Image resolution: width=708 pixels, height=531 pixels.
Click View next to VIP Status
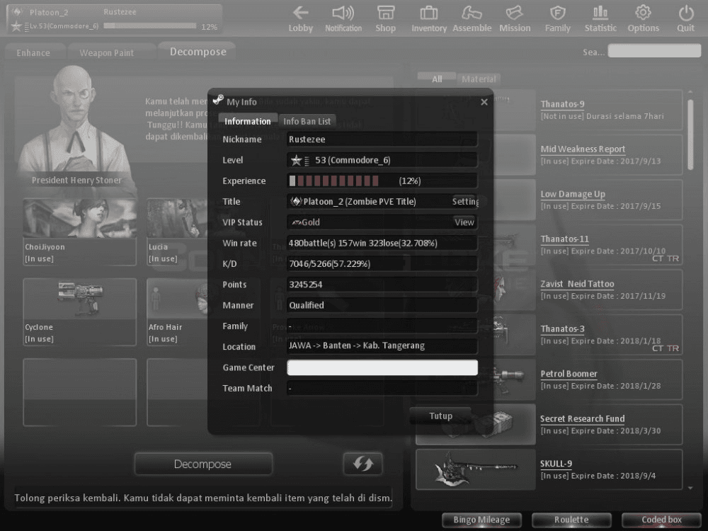click(x=464, y=222)
